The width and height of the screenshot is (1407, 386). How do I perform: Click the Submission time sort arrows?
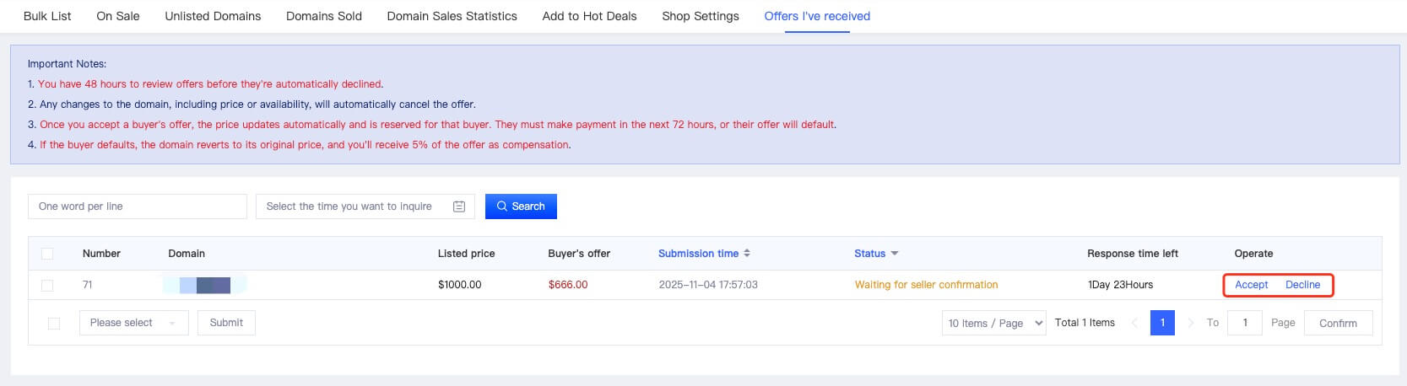click(747, 254)
